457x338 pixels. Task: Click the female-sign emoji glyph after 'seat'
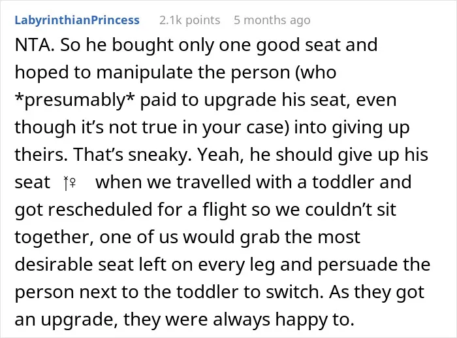pyautogui.click(x=70, y=183)
